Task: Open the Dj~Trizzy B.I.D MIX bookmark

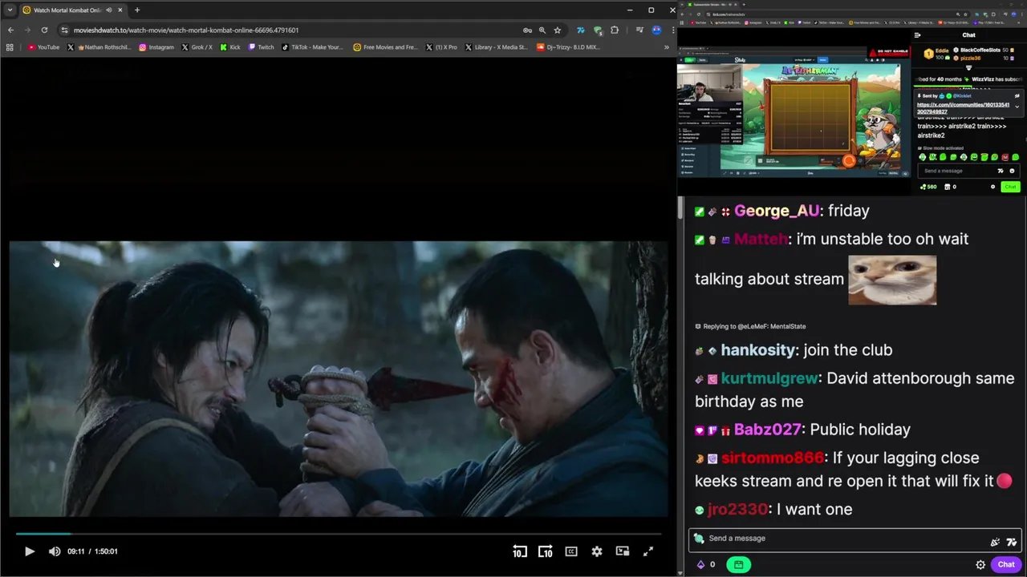Action: [568, 47]
